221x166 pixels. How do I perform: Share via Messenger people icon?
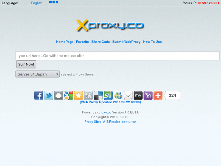(118, 96)
